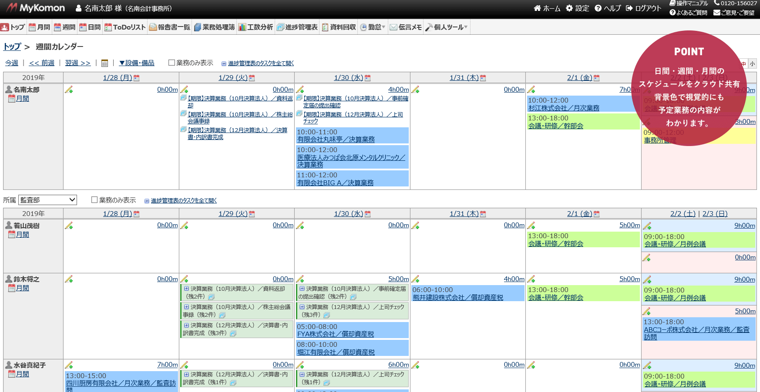The image size is (760, 392).
Task: Click calendar icon beside 1/31 (木) in 名南太郎 table
Action: click(483, 78)
